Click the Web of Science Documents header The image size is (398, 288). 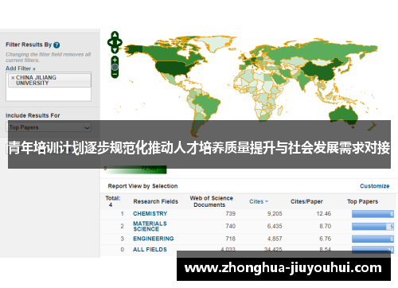point(211,201)
